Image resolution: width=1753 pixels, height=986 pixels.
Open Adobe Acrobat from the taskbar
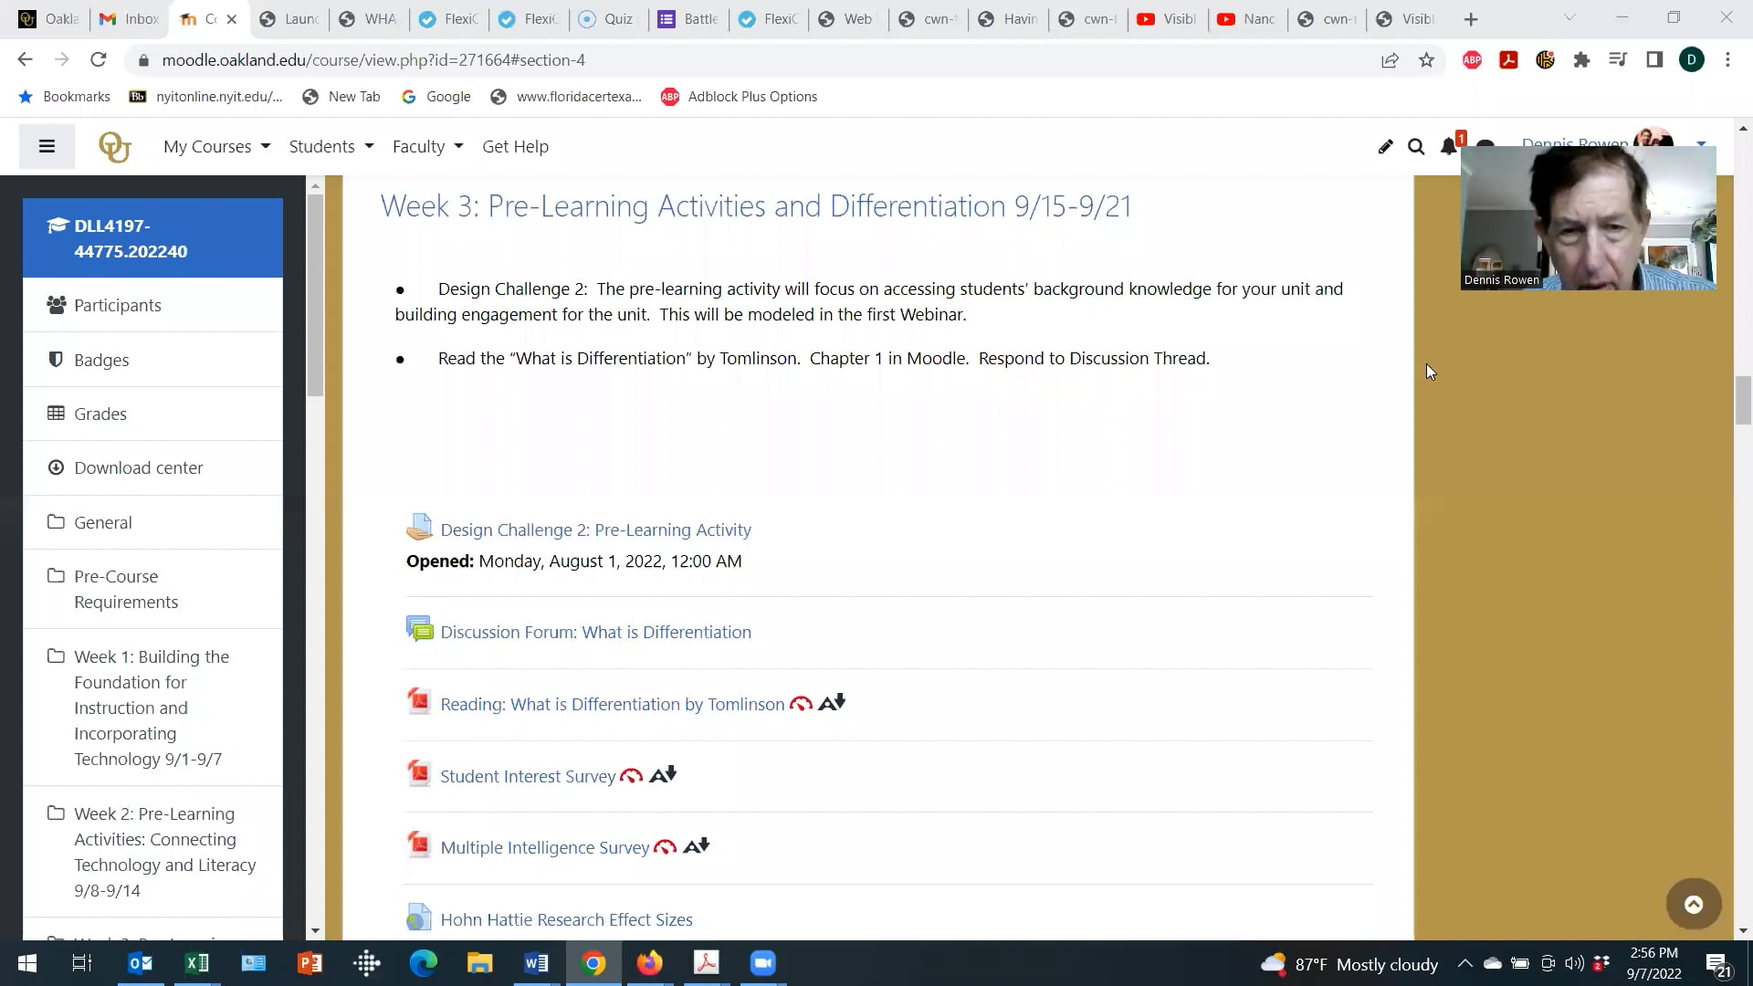(x=707, y=963)
